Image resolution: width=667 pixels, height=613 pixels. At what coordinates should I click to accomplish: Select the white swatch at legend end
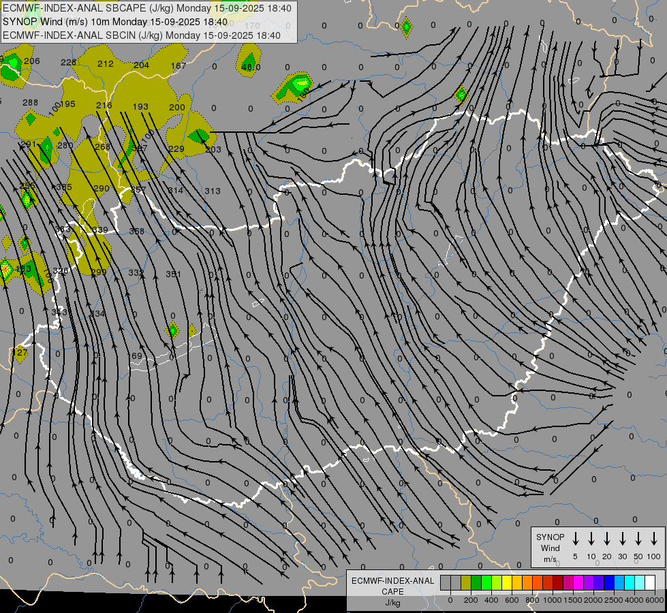[x=650, y=582]
